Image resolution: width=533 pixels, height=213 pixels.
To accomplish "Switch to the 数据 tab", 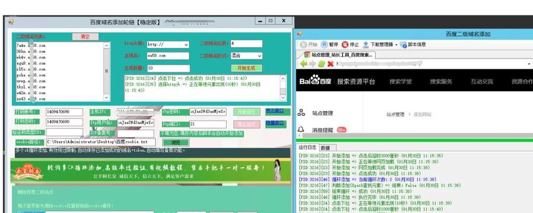I will click(326, 148).
